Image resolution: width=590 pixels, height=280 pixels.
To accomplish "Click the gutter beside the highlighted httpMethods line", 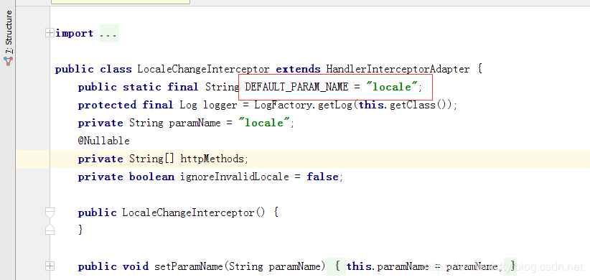I will pos(33,159).
